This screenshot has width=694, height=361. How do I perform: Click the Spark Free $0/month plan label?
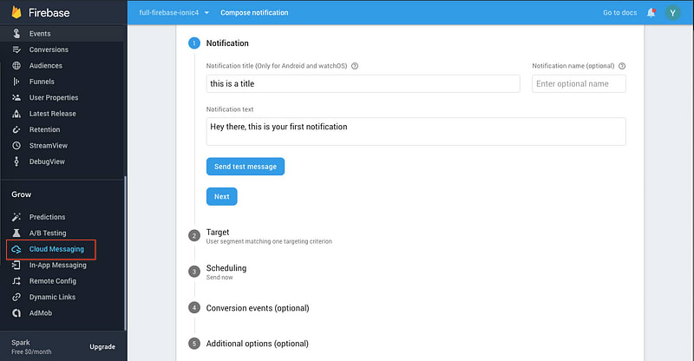point(31,347)
